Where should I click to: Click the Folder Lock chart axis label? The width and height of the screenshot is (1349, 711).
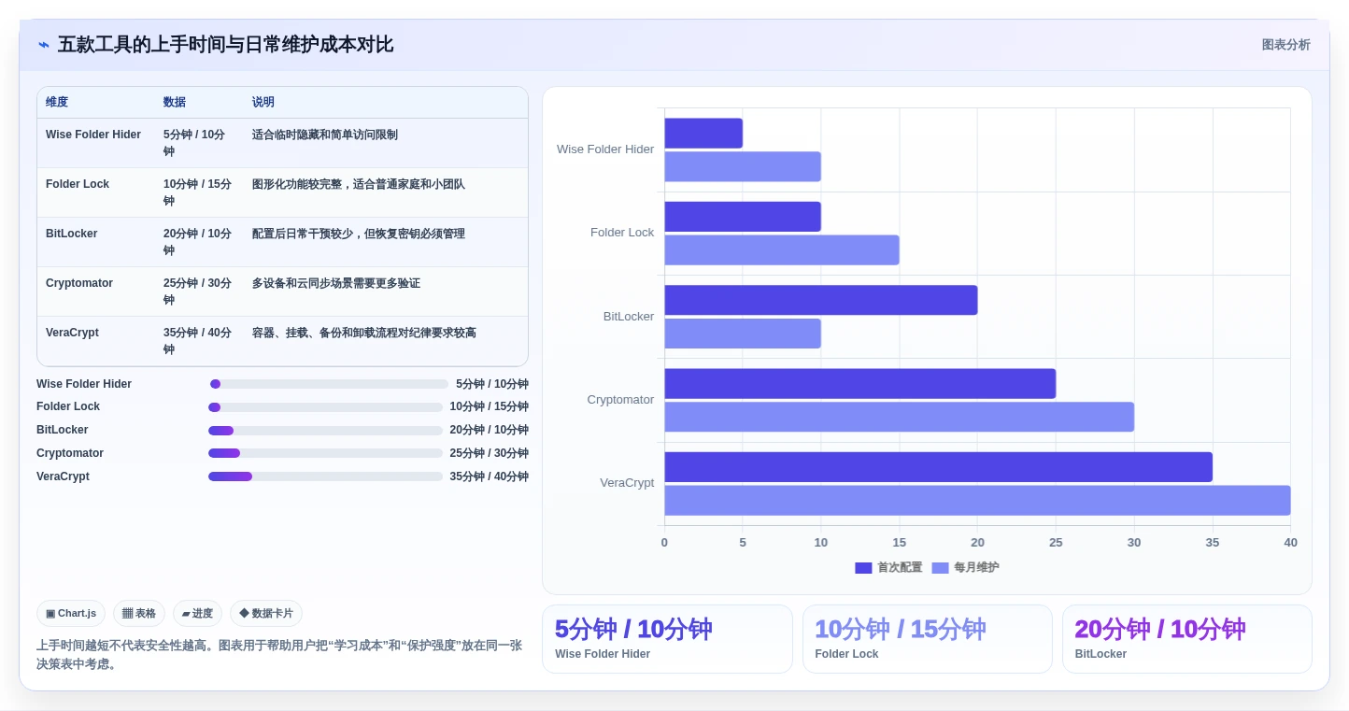coord(622,233)
